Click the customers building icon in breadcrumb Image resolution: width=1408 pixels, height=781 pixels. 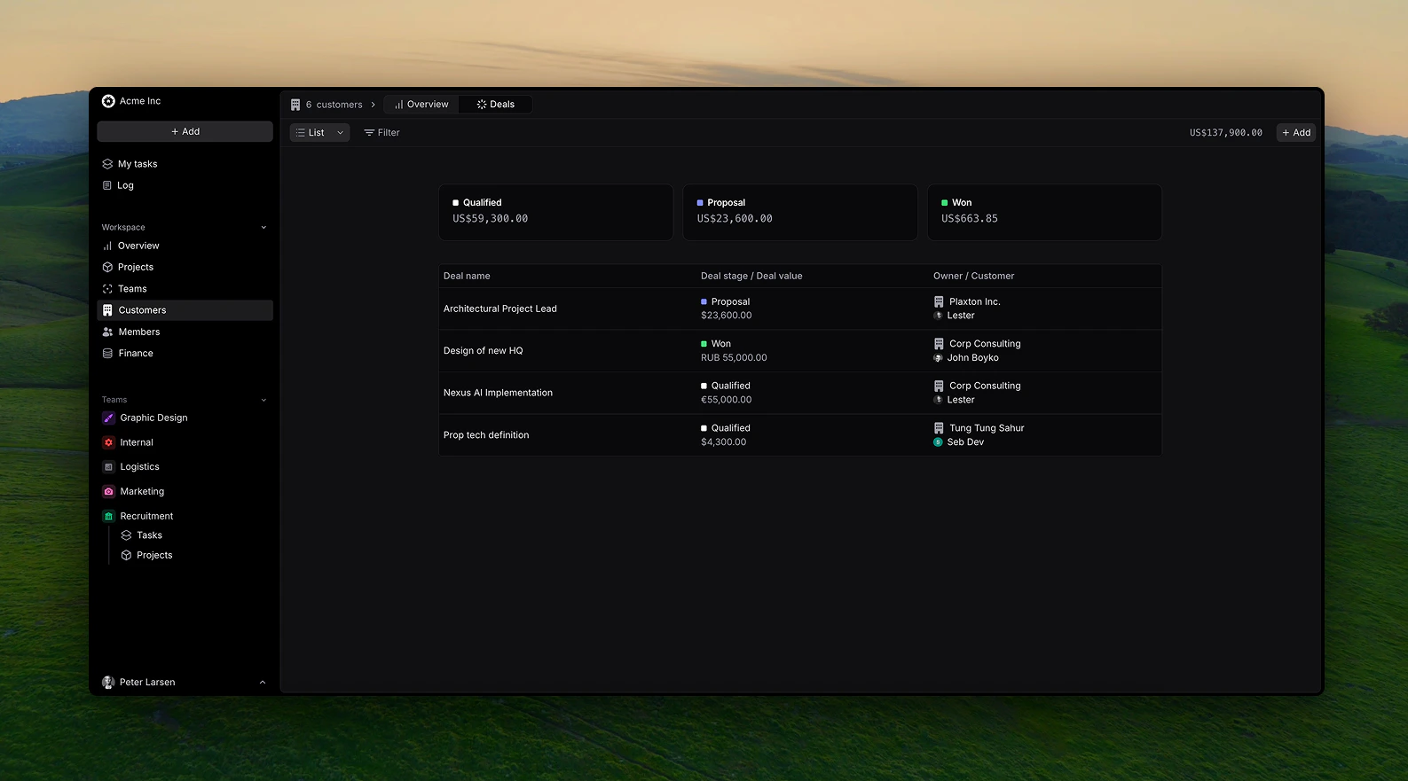tap(295, 105)
